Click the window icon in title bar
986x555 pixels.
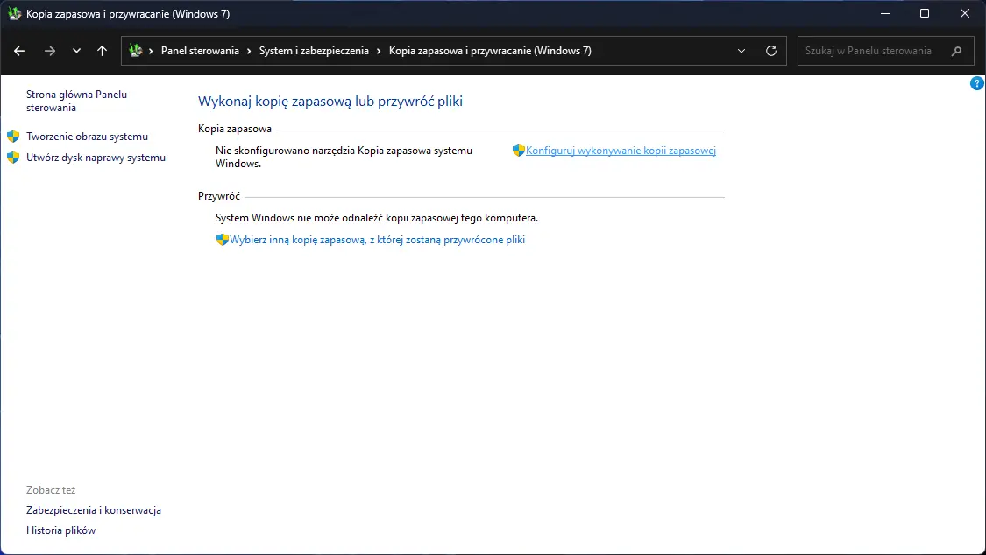[x=14, y=14]
